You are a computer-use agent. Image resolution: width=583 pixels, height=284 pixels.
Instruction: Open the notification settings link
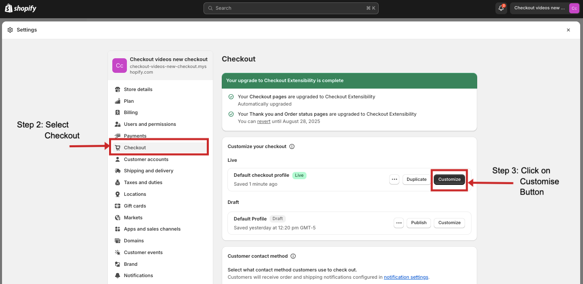point(406,277)
